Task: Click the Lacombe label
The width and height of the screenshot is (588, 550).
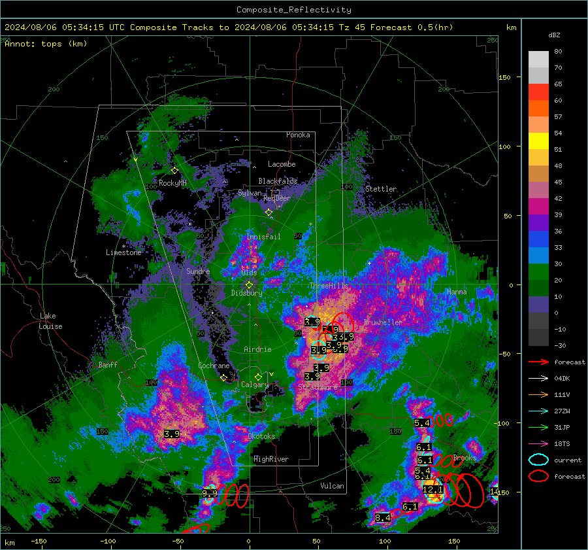Action: 282,164
